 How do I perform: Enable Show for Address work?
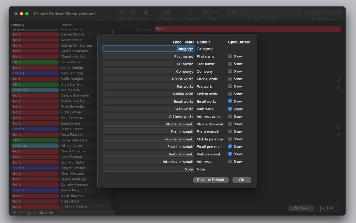[230, 116]
